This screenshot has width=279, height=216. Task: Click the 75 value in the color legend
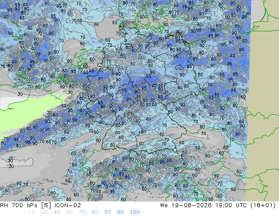tap(82, 212)
